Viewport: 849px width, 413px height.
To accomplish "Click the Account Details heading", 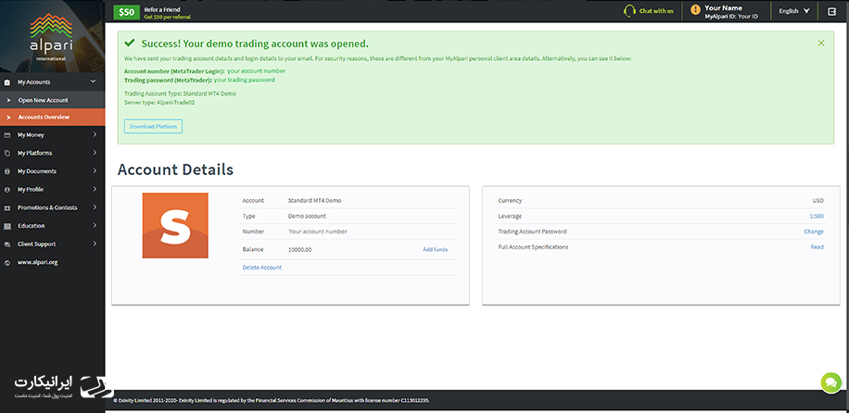I will click(x=175, y=169).
